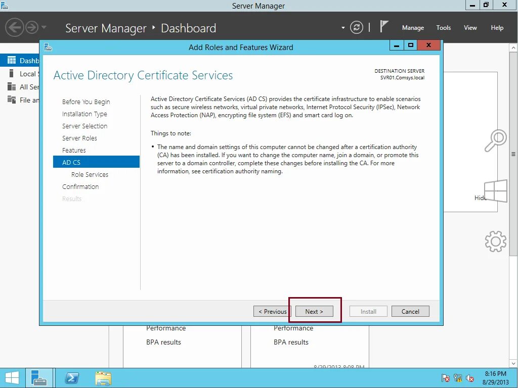Click the back navigation arrow
Image resolution: width=518 pixels, height=388 pixels.
click(14, 27)
